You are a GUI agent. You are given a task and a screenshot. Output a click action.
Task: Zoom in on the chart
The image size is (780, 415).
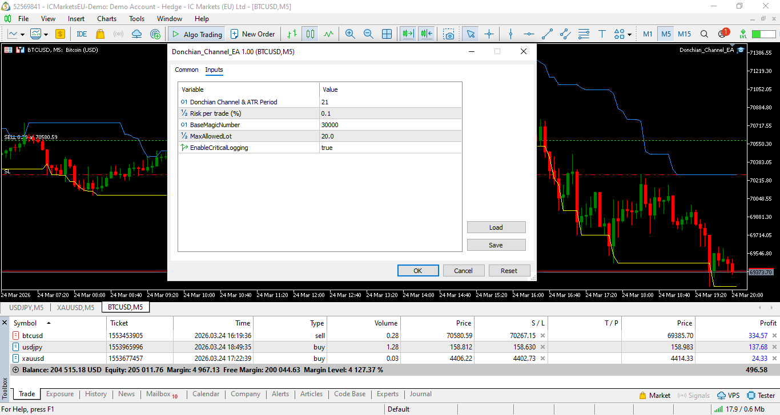[350, 34]
